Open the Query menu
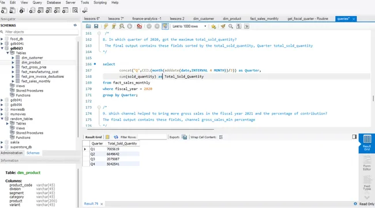The width and height of the screenshot is (375, 208). (x=37, y=2)
